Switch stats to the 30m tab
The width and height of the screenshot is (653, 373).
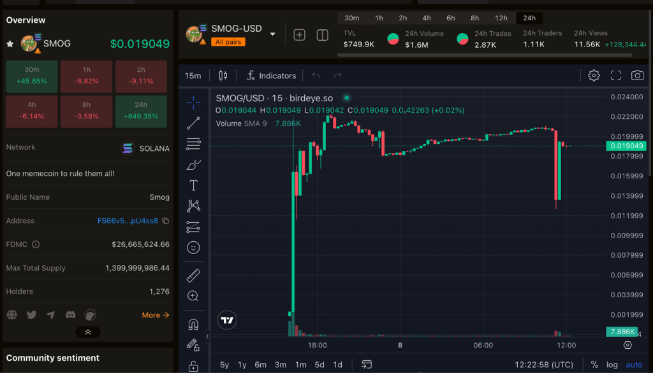click(351, 18)
